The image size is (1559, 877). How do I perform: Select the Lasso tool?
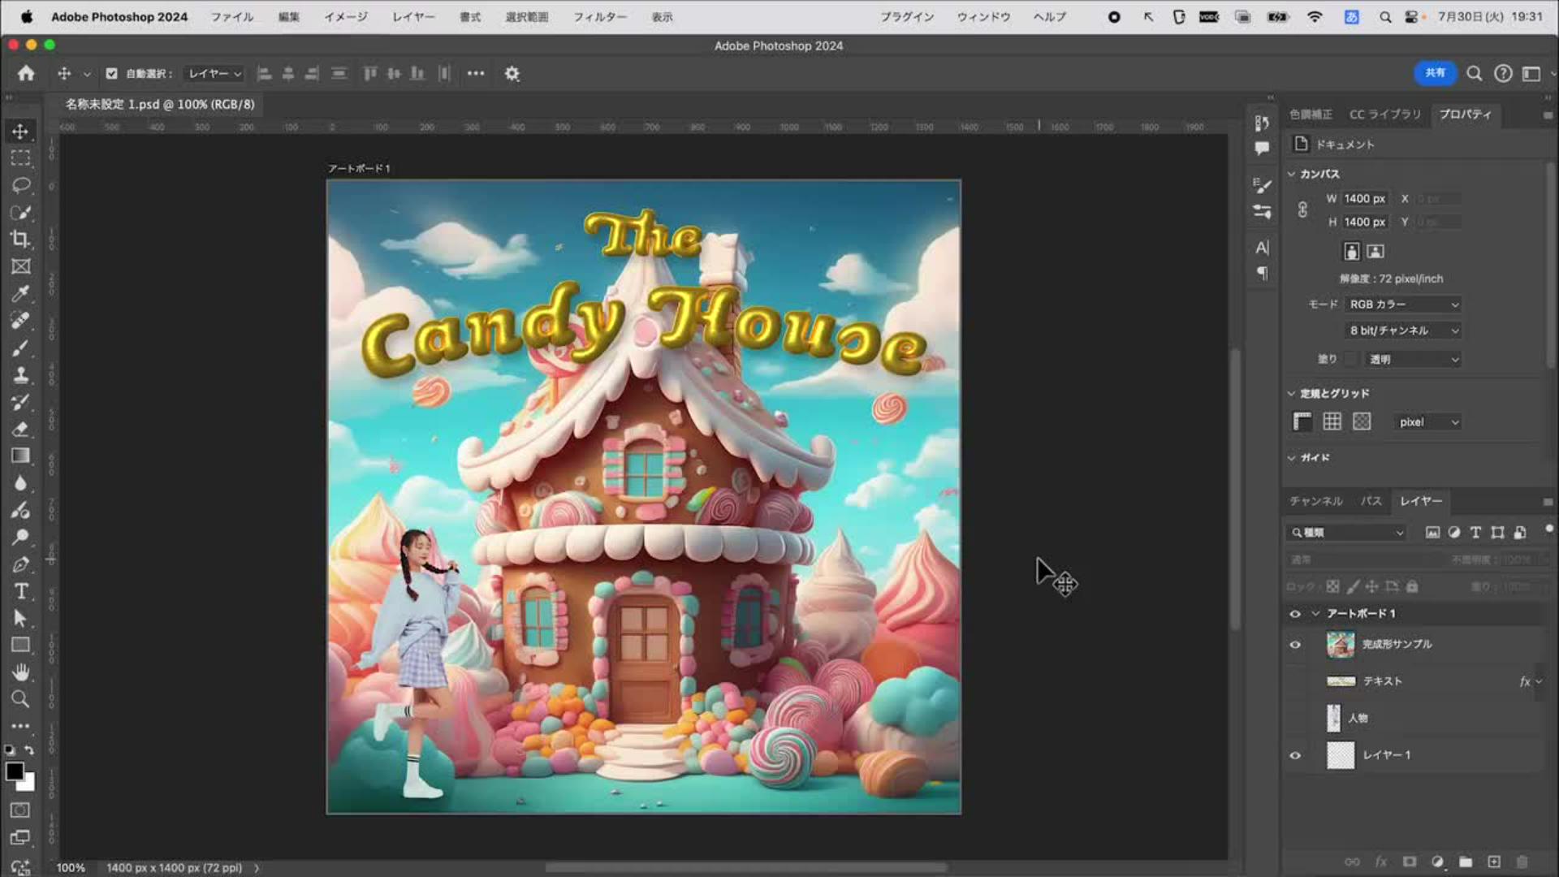[x=20, y=185]
